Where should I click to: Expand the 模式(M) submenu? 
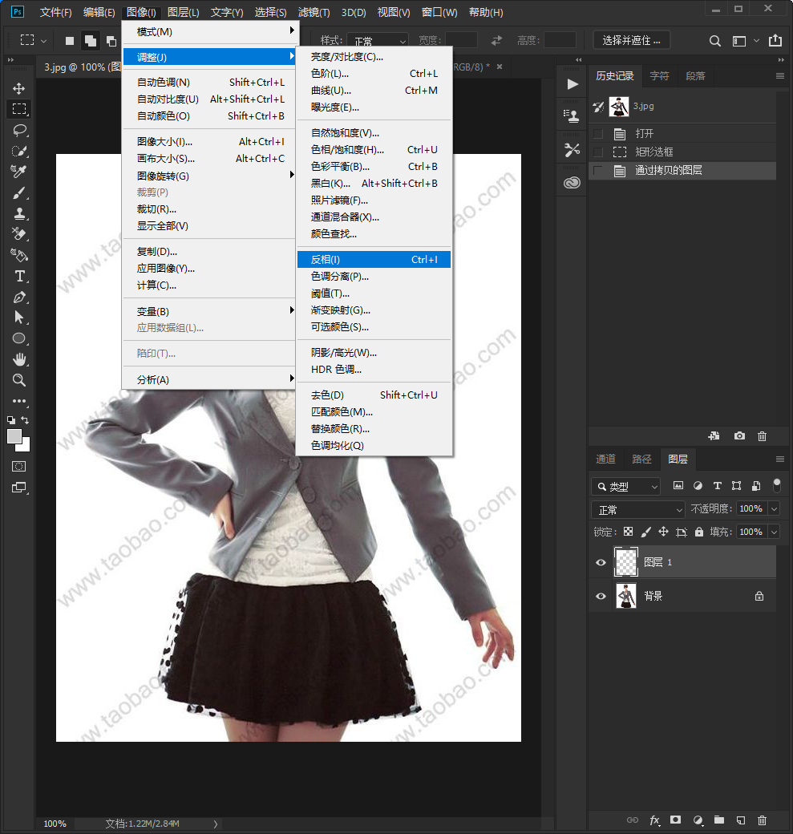click(211, 31)
